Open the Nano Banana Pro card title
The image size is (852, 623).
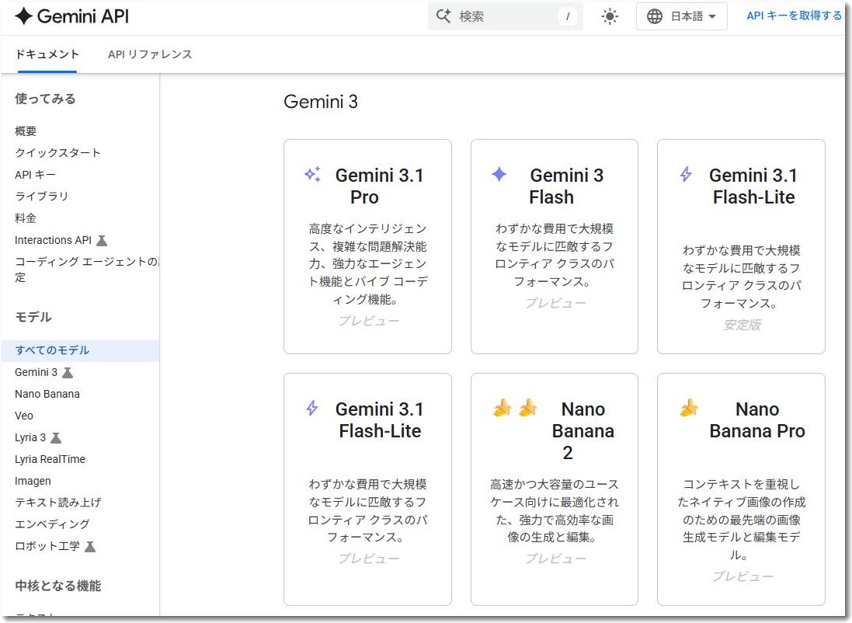click(757, 419)
